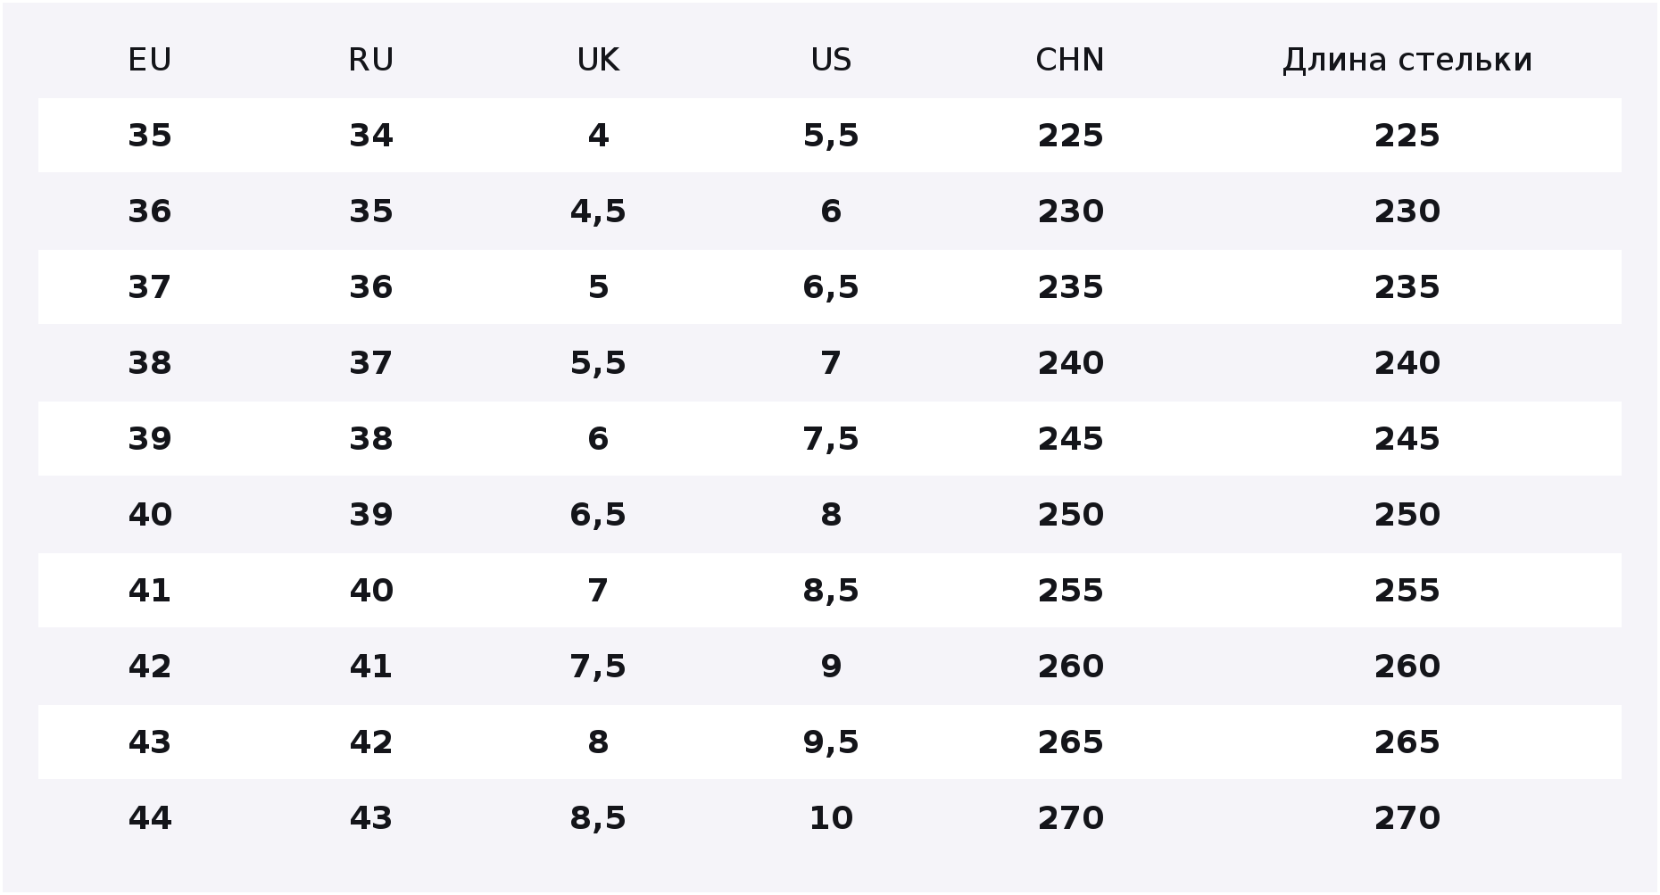This screenshot has height=895, width=1660.
Task: Select RU size 34 cell
Action: tap(371, 136)
